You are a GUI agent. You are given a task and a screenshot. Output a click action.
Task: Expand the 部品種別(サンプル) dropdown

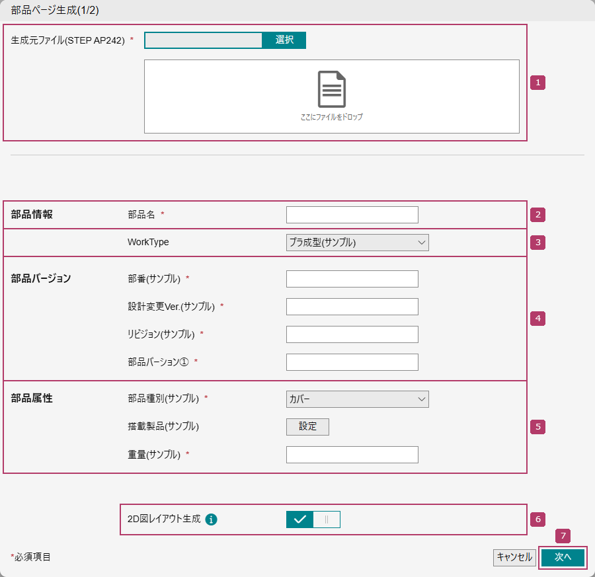(x=357, y=399)
